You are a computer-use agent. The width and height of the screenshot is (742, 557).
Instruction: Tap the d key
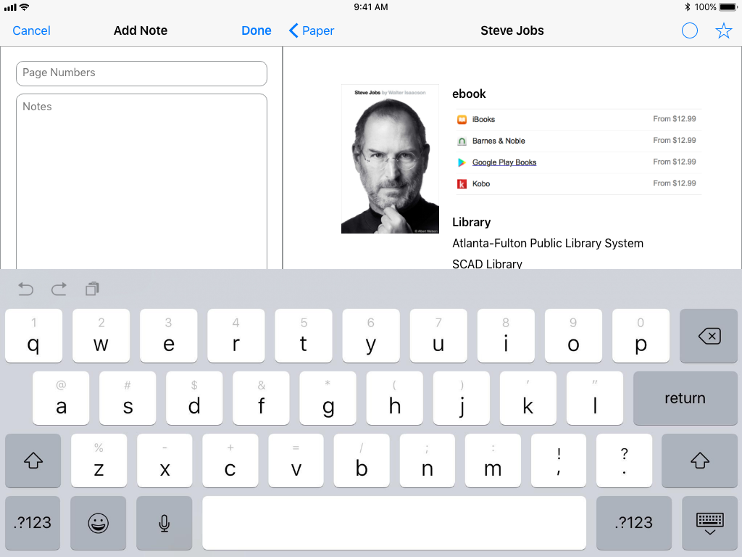point(194,398)
